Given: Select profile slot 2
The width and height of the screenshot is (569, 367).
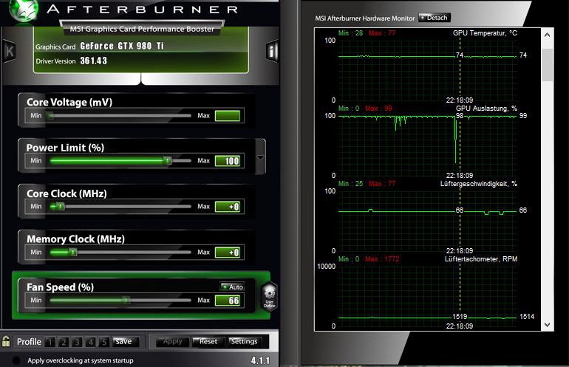Looking at the screenshot, I should (x=64, y=342).
